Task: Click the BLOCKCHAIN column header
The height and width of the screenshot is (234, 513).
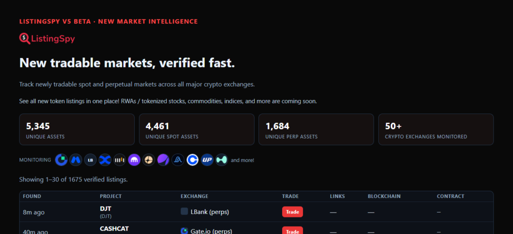Action: [384, 196]
